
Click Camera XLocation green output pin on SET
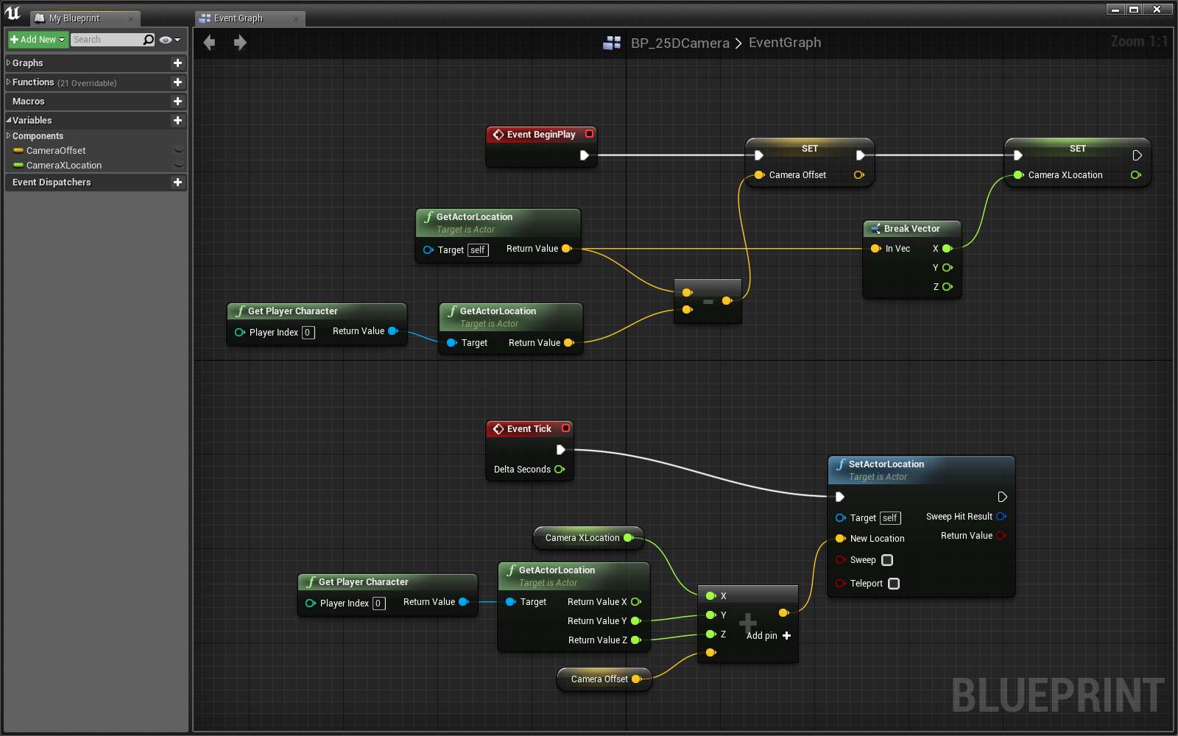coord(1136,175)
